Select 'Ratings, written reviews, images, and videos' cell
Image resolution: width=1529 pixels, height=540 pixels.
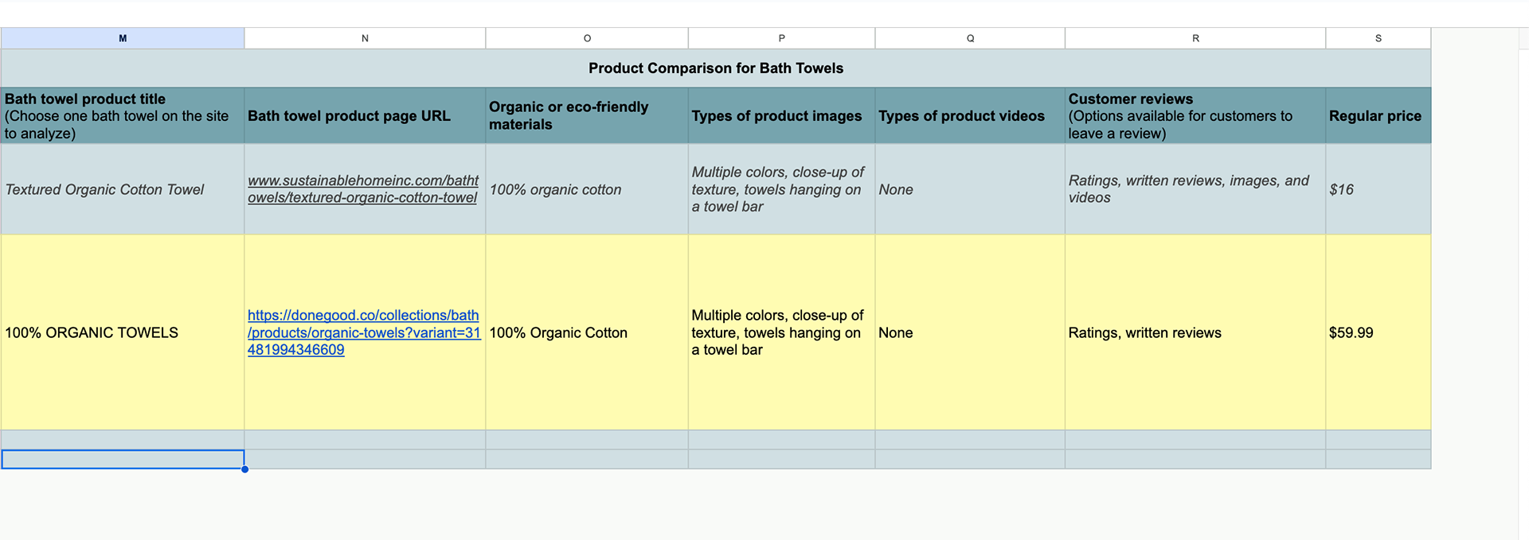pos(1195,189)
